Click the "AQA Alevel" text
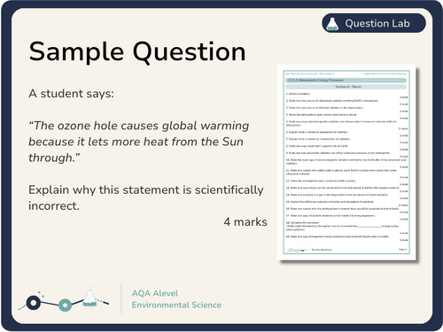Screen dimensions: 443x332 pyautogui.click(x=155, y=293)
